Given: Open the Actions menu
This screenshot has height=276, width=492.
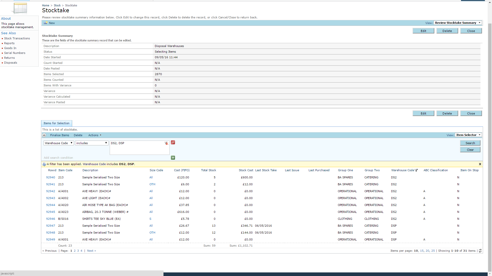Looking at the screenshot, I should [x=95, y=135].
